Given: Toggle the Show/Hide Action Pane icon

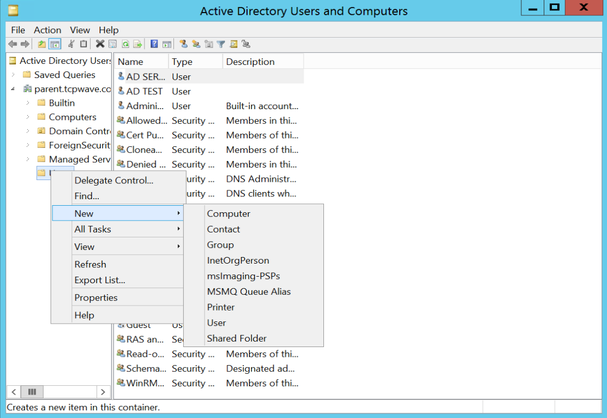Looking at the screenshot, I should pos(167,44).
